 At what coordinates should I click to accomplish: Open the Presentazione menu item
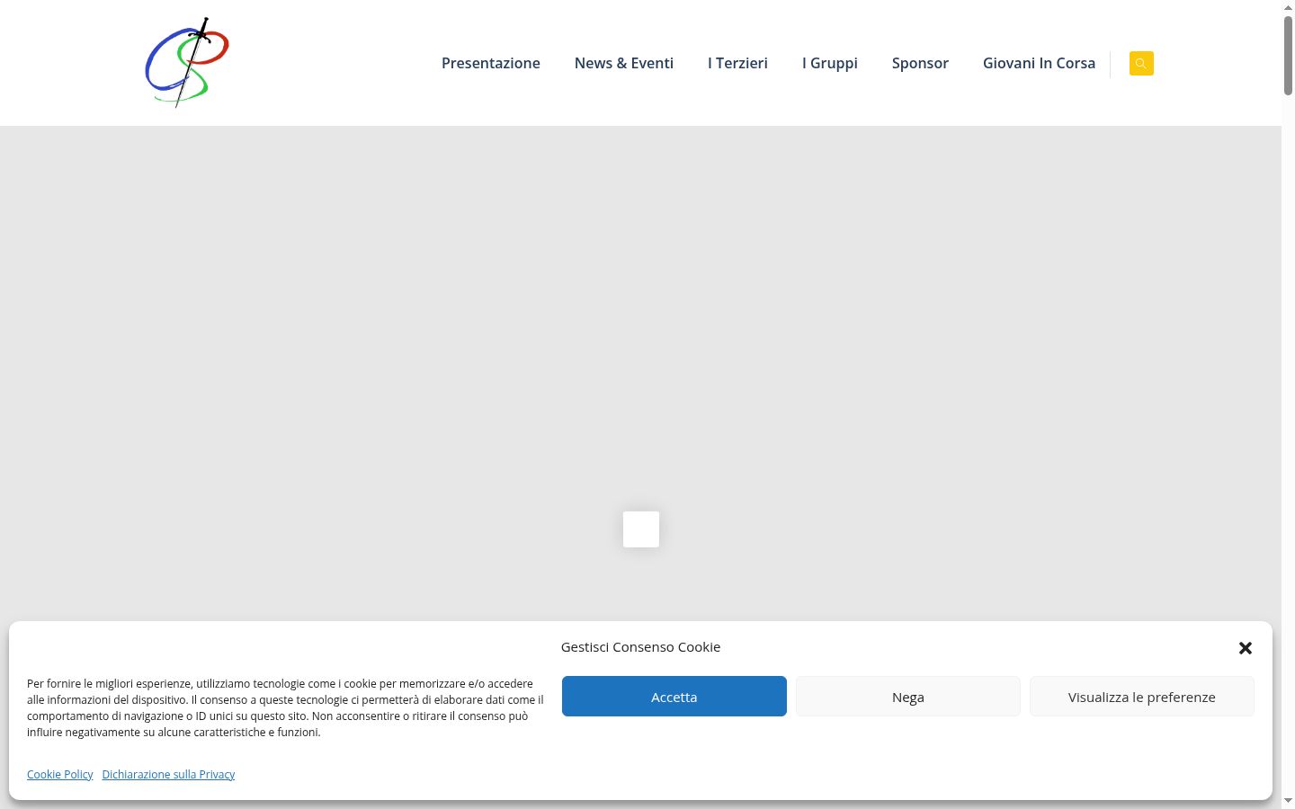pyautogui.click(x=491, y=63)
